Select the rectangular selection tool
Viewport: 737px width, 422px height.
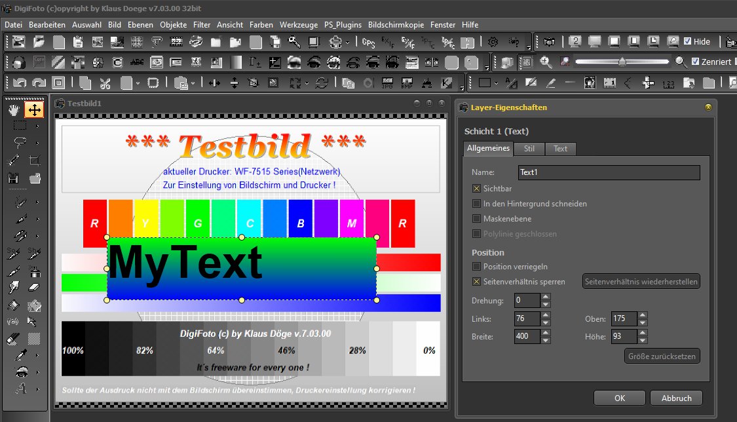[x=20, y=126]
